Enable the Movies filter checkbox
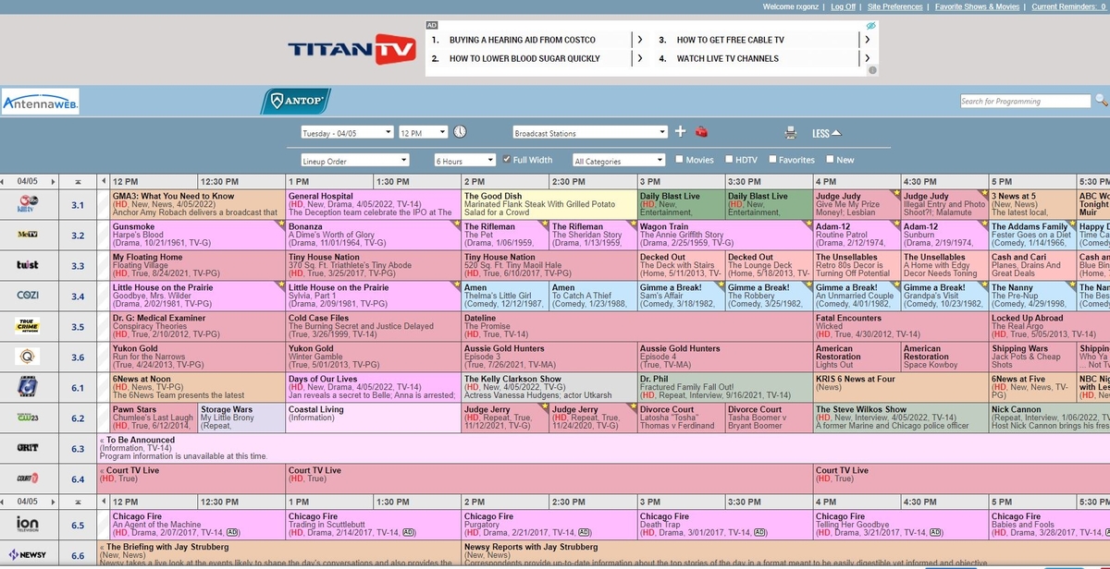1110x569 pixels. pyautogui.click(x=679, y=159)
